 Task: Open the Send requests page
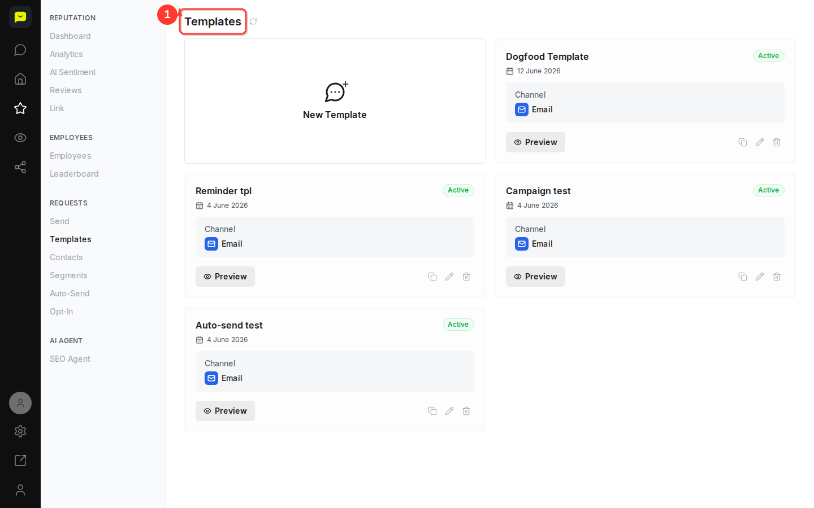click(x=59, y=221)
